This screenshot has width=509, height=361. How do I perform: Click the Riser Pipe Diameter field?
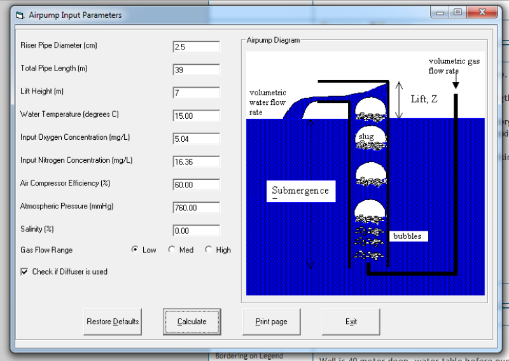(x=196, y=47)
